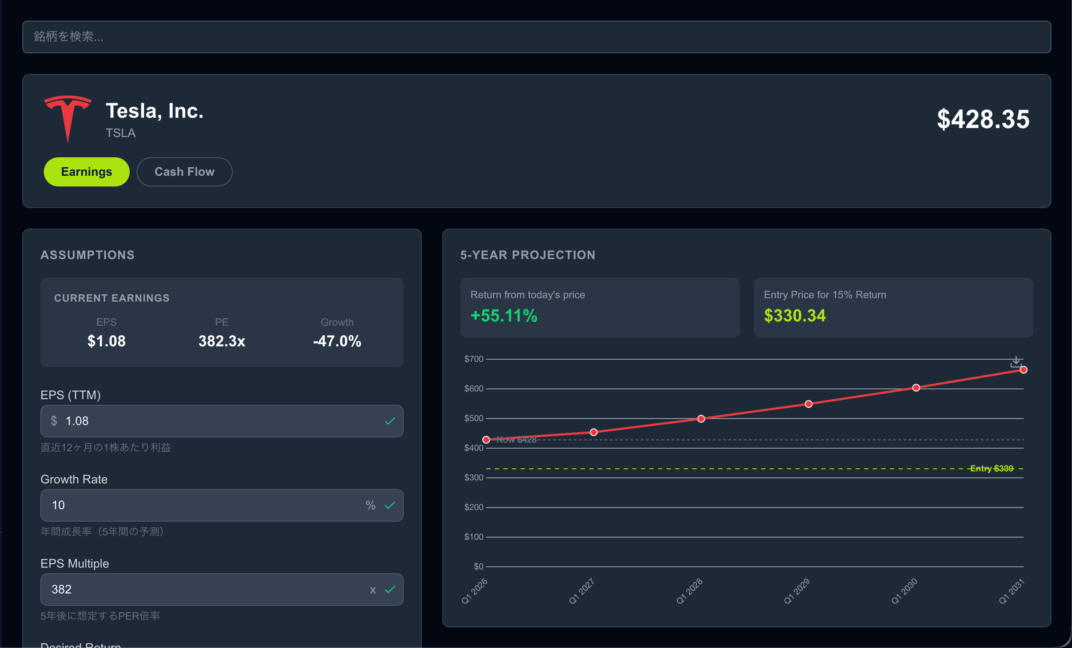Select the Q1 2030 chart data point
Image resolution: width=1072 pixels, height=648 pixels.
click(916, 388)
